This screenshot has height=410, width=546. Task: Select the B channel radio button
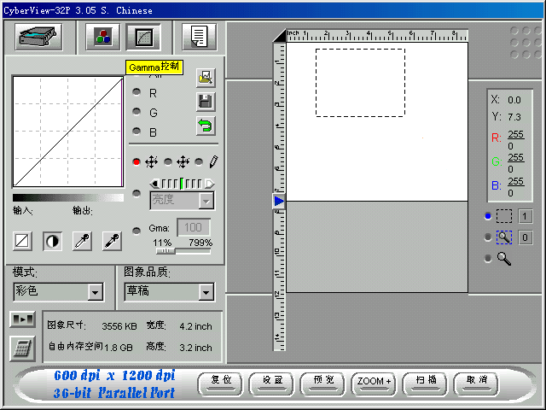pyautogui.click(x=136, y=131)
